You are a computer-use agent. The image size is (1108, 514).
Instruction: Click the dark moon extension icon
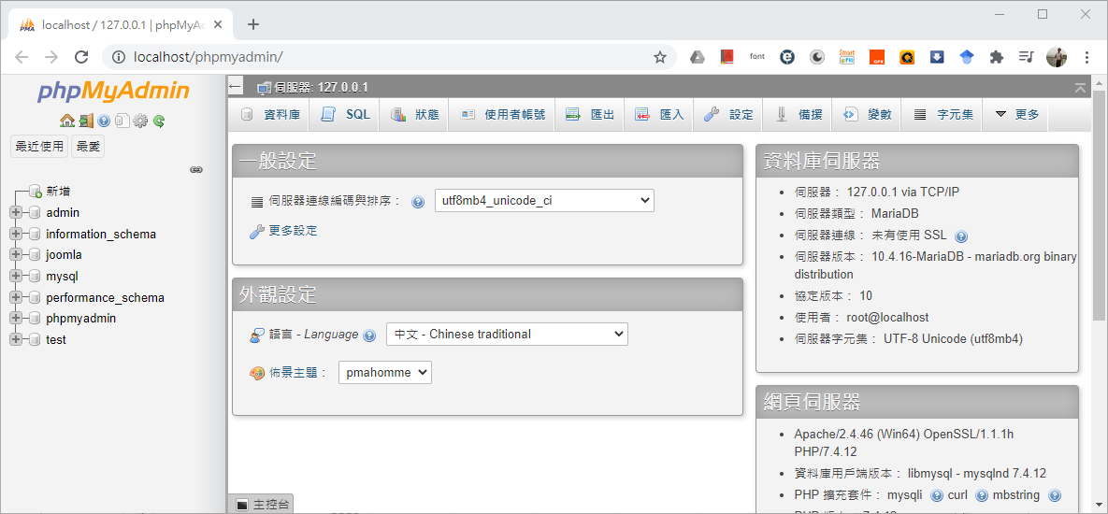817,57
